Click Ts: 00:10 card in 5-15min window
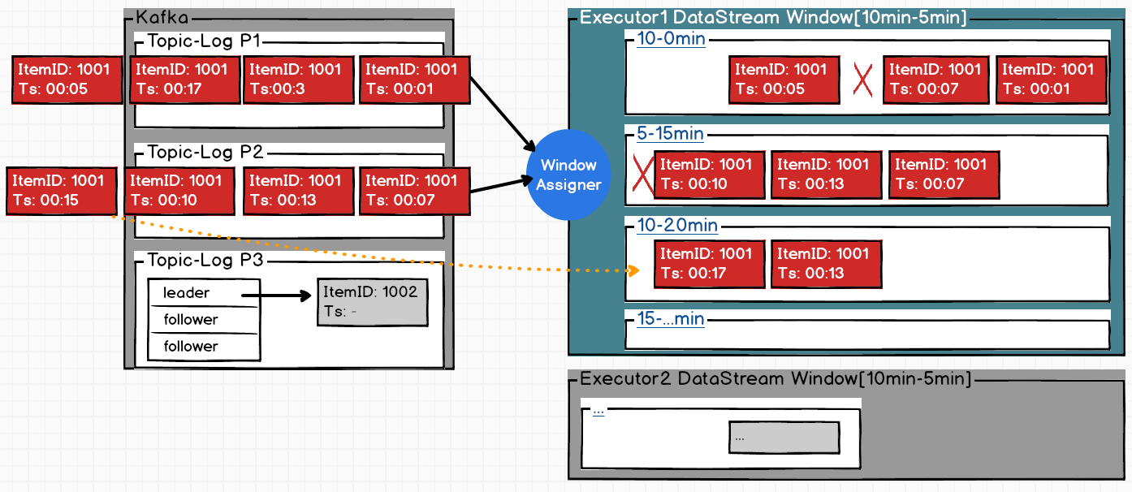1132x492 pixels. (710, 175)
